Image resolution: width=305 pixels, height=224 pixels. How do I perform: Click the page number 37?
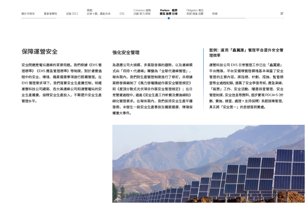click(x=282, y=14)
